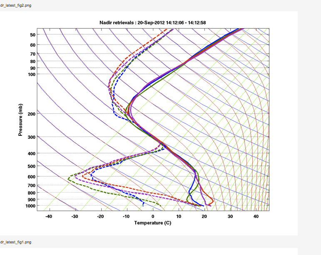Click the -40 temperature tick label
Image resolution: width=321 pixels, height=255 pixels.
49,216
